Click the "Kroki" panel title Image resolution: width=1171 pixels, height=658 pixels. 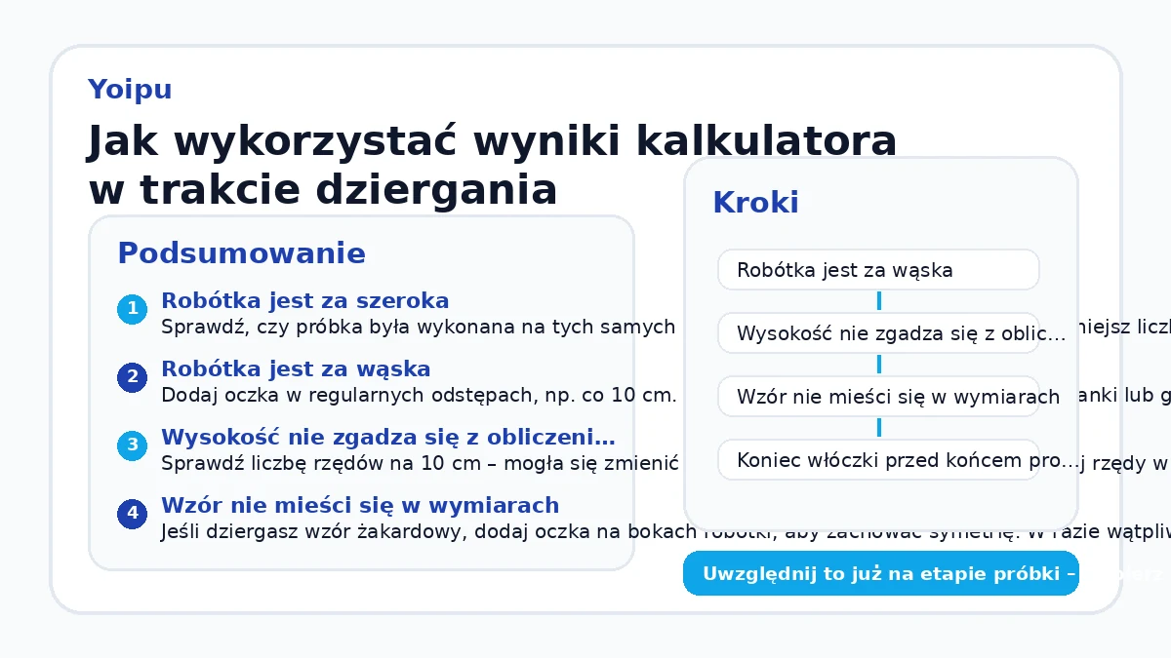(x=755, y=203)
